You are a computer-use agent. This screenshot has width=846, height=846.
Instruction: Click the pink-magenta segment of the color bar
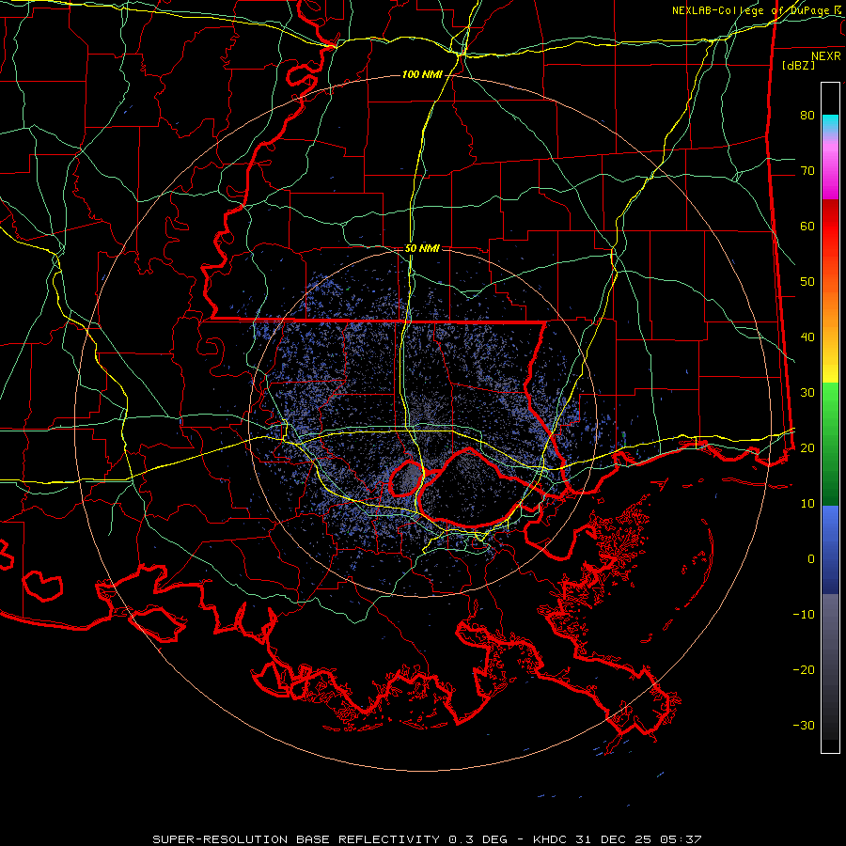830,167
